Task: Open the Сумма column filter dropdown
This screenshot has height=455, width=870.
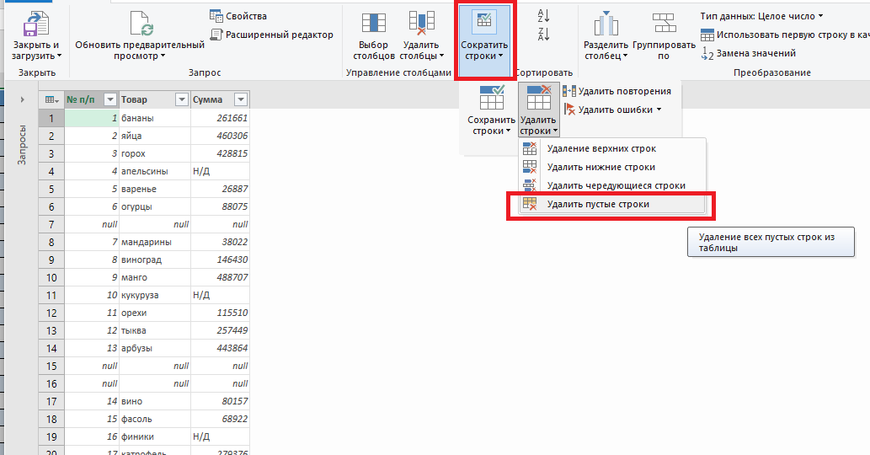Action: (x=241, y=100)
